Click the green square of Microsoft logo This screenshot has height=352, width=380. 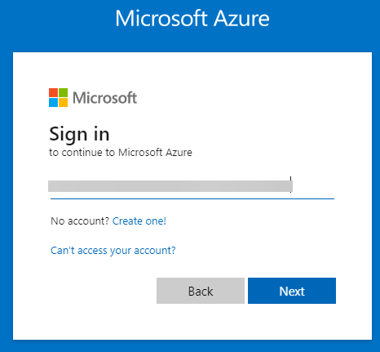63,92
